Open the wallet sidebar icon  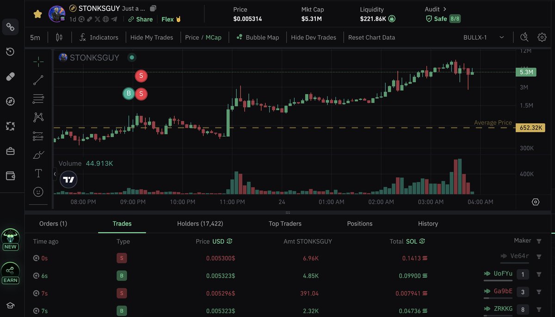tap(10, 176)
